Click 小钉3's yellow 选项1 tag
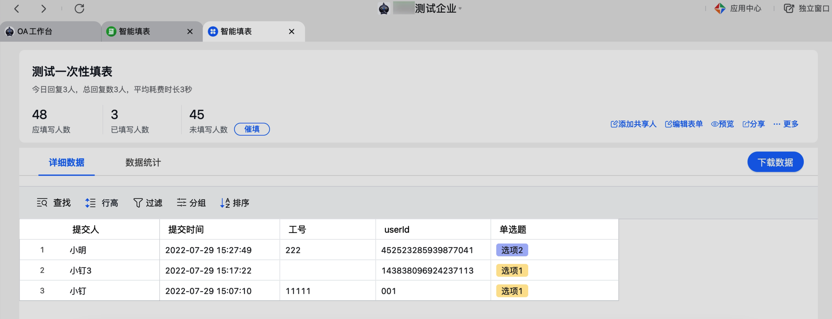Viewport: 832px width, 319px height. pyautogui.click(x=512, y=270)
